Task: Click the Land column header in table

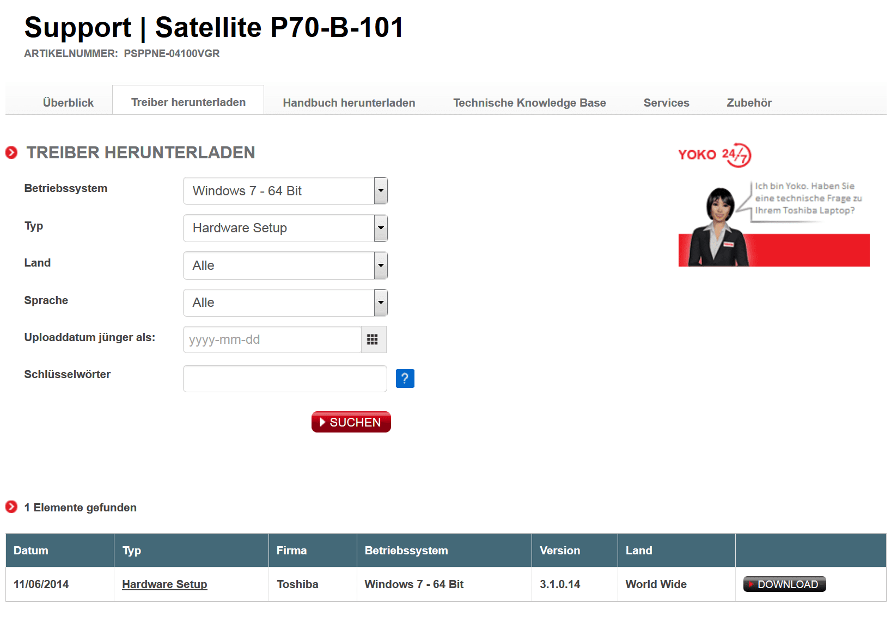Action: click(x=676, y=551)
